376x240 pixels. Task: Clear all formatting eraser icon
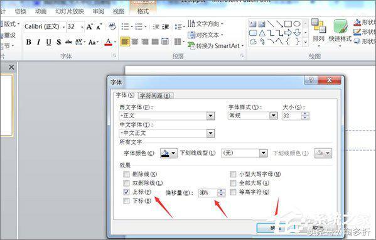(112, 26)
